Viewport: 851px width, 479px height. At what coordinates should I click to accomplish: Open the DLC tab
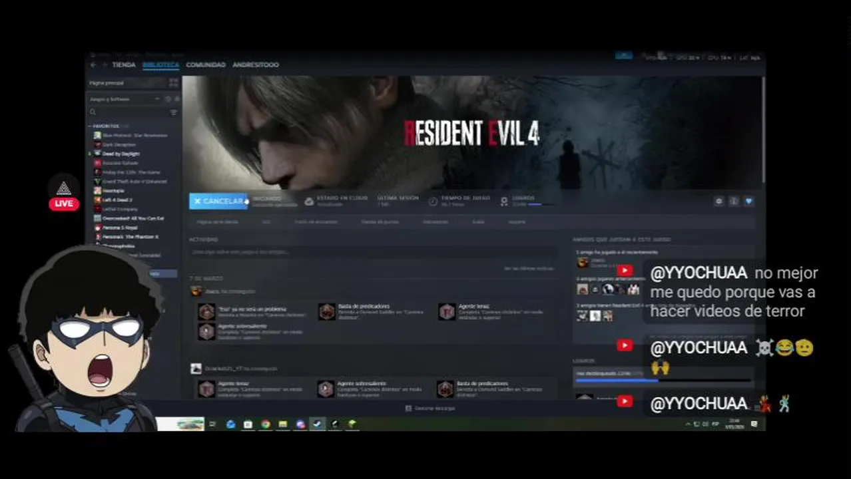coord(266,222)
